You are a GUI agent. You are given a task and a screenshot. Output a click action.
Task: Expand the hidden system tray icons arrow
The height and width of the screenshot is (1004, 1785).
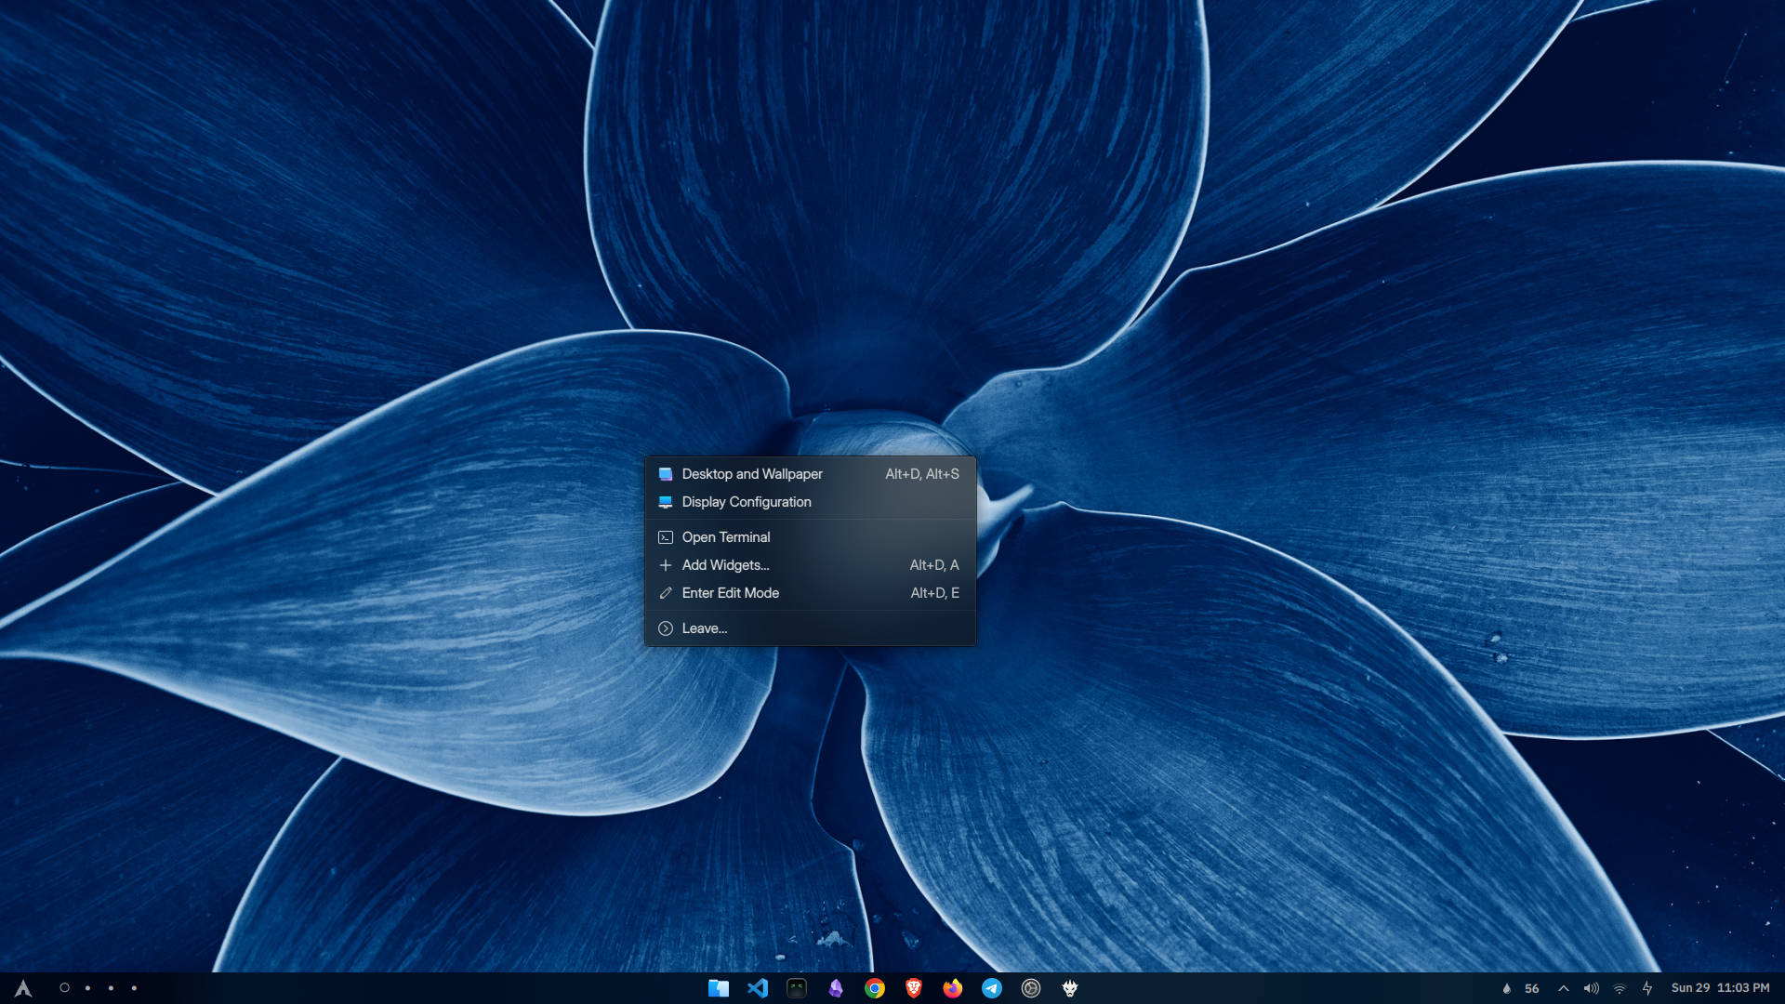click(x=1564, y=988)
